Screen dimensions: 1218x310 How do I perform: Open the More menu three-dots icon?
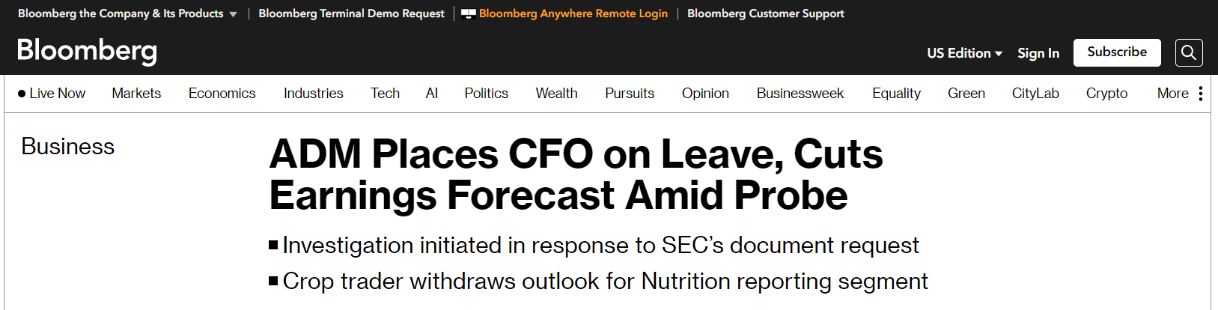[x=1201, y=94]
